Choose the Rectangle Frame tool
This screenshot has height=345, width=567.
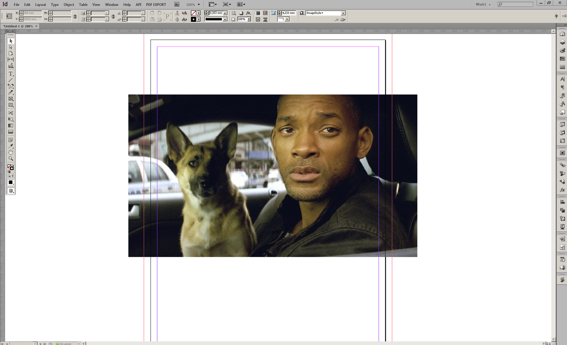pos(11,99)
